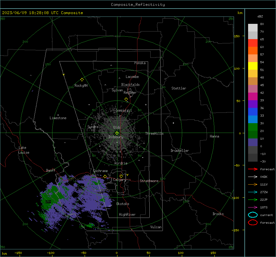Screen dimensions: 276x257
Task: Click the Stettler city label
Action: (x=179, y=88)
